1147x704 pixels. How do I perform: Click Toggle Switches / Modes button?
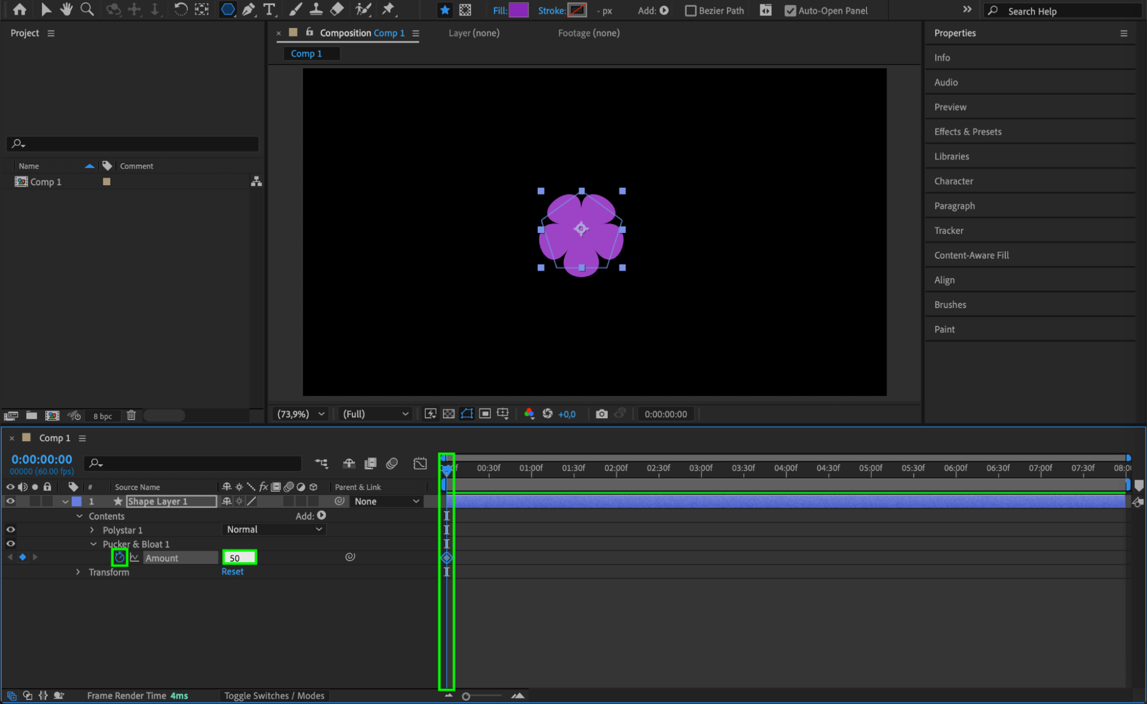(274, 695)
